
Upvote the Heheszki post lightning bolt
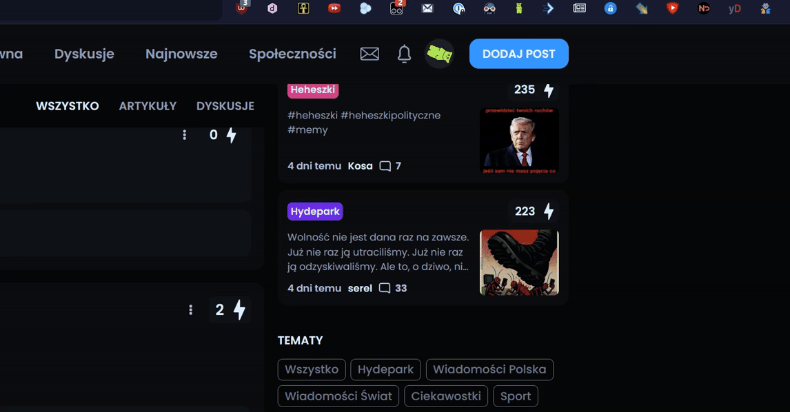[x=549, y=90]
